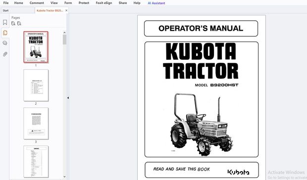Click READ AND SAVE THIS BOOK text
The width and height of the screenshot is (307, 180).
[182, 169]
